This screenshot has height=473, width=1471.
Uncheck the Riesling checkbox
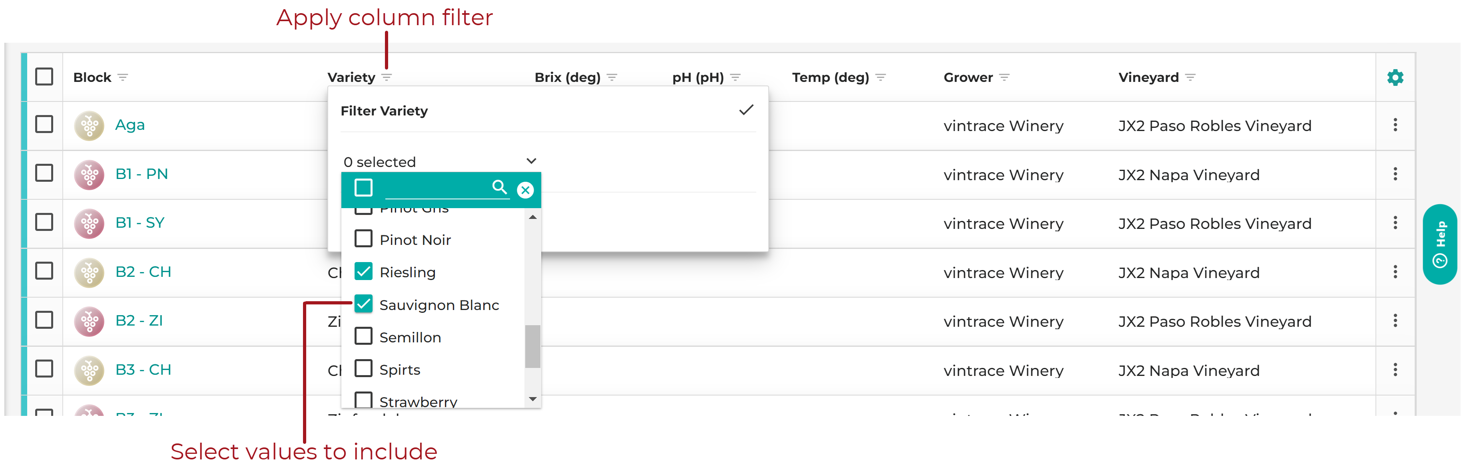[x=363, y=272]
